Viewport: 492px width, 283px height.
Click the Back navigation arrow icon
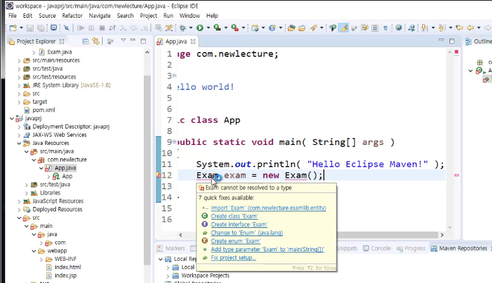[470, 28]
